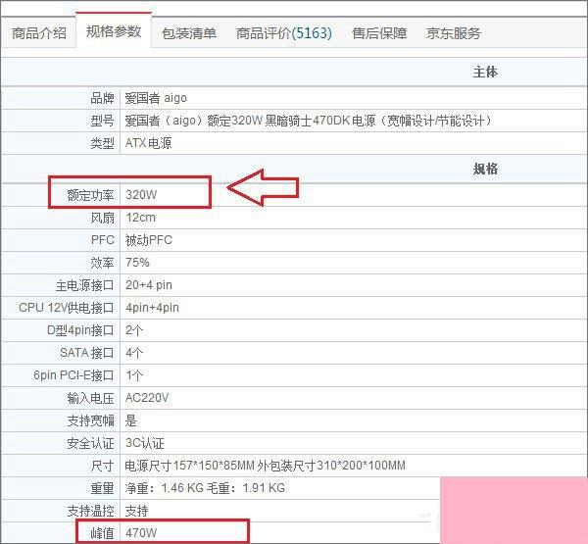Select the 输入电压 label
The image size is (588, 544).
(90, 398)
